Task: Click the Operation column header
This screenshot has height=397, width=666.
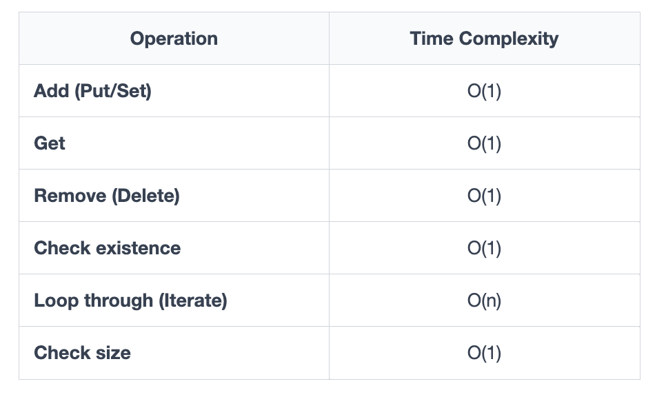Action: pyautogui.click(x=174, y=39)
